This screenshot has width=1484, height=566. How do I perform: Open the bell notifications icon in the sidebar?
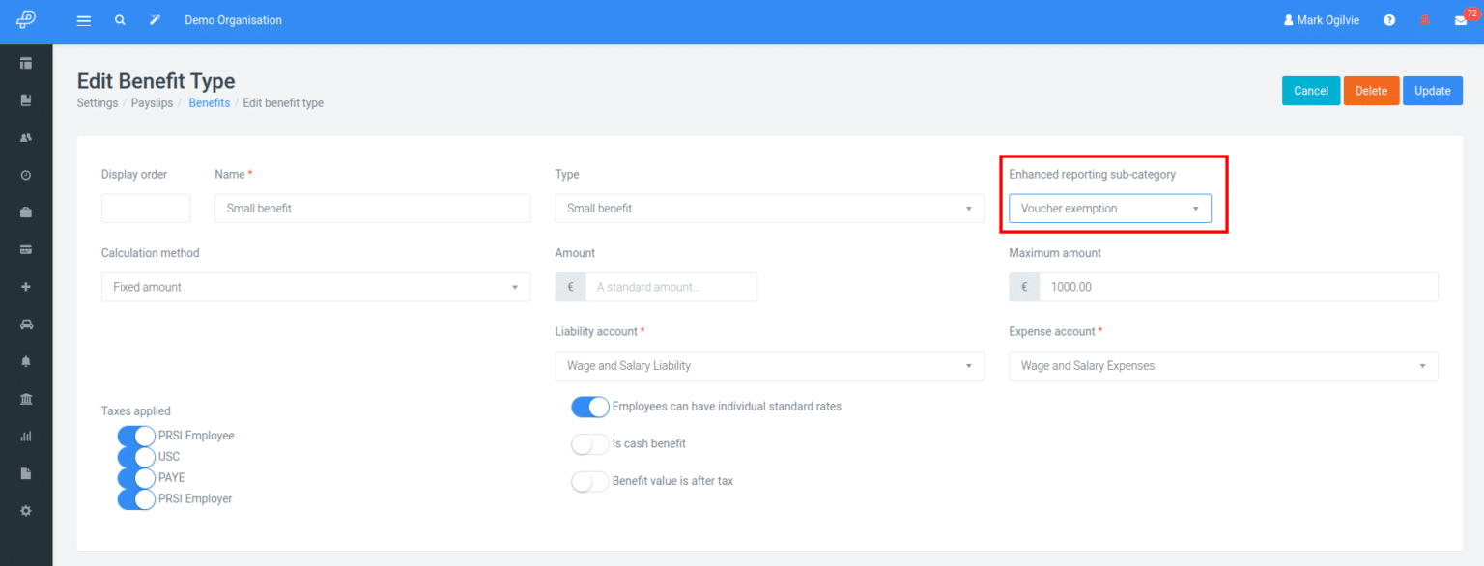coord(26,361)
